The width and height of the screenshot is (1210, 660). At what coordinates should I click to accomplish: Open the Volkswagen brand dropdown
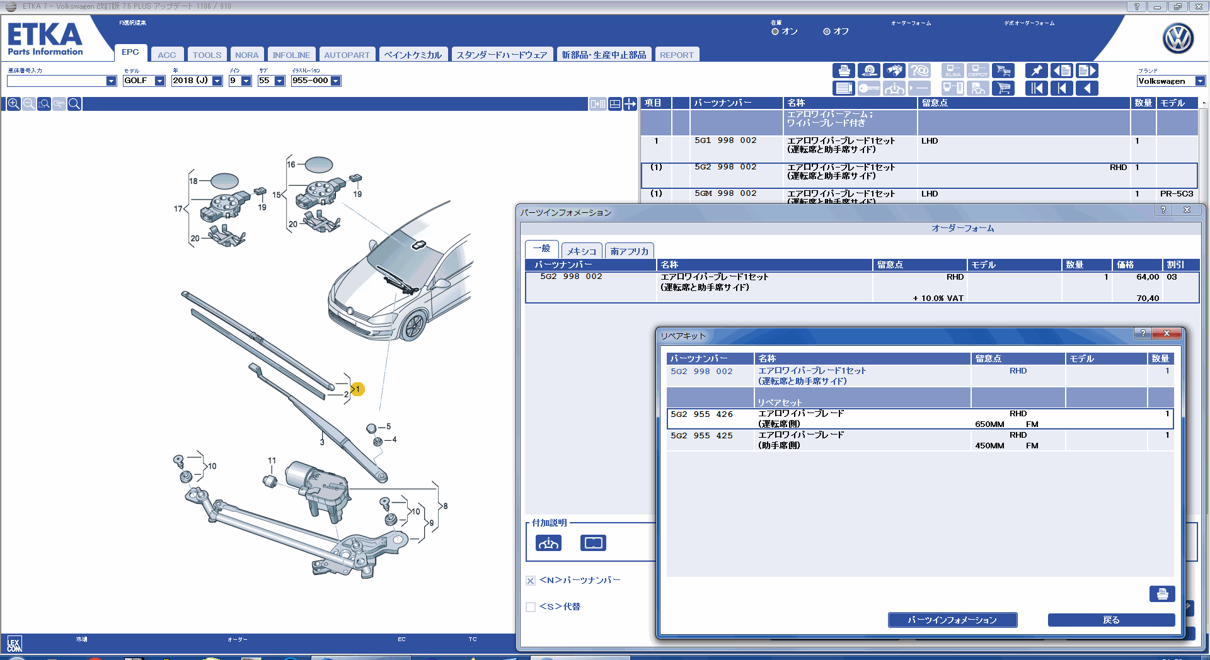coord(1200,81)
